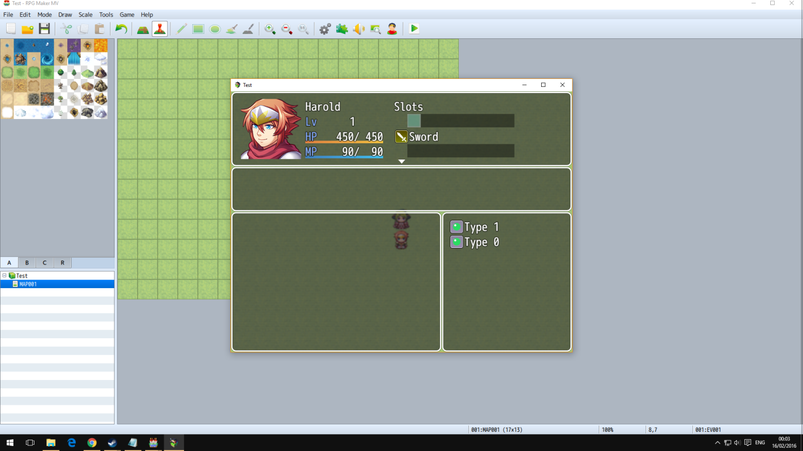Viewport: 803px width, 451px height.
Task: Select the Test project in the map tree
Action: (22, 276)
